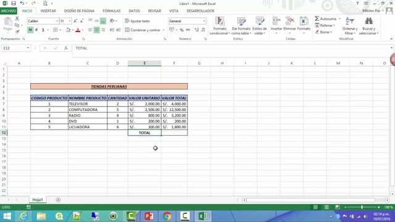Open the Name Box dropdown arrow
The width and height of the screenshot is (395, 222).
pyautogui.click(x=28, y=48)
